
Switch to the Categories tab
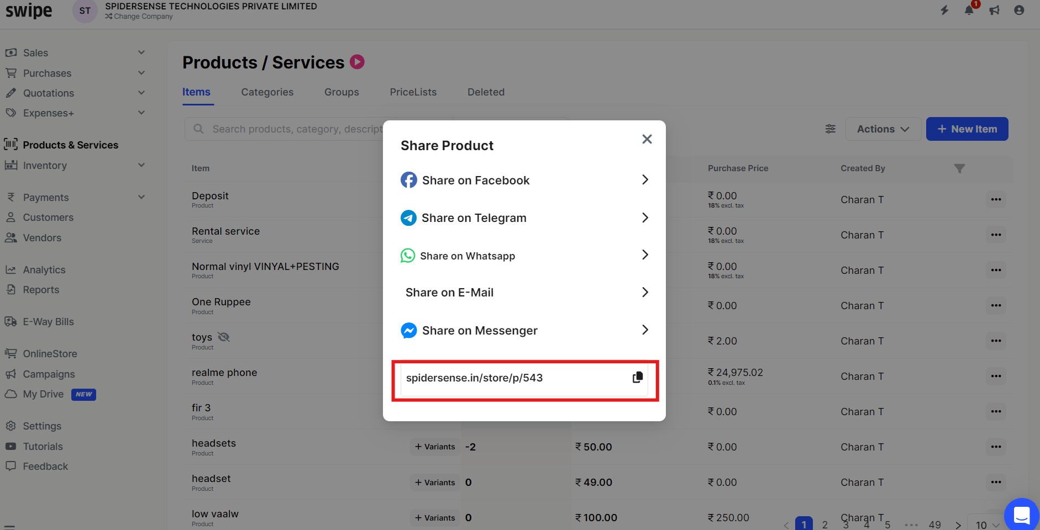(x=267, y=92)
